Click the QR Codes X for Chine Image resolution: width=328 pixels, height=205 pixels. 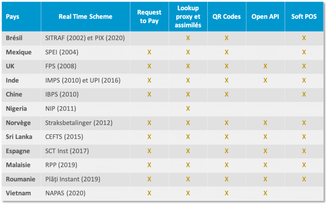pos(226,94)
